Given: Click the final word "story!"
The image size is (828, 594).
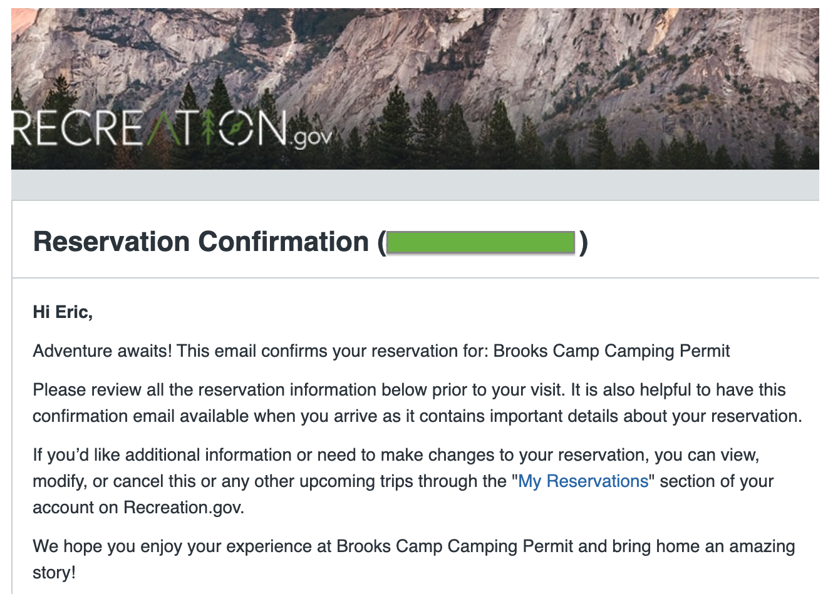Looking at the screenshot, I should point(54,573).
